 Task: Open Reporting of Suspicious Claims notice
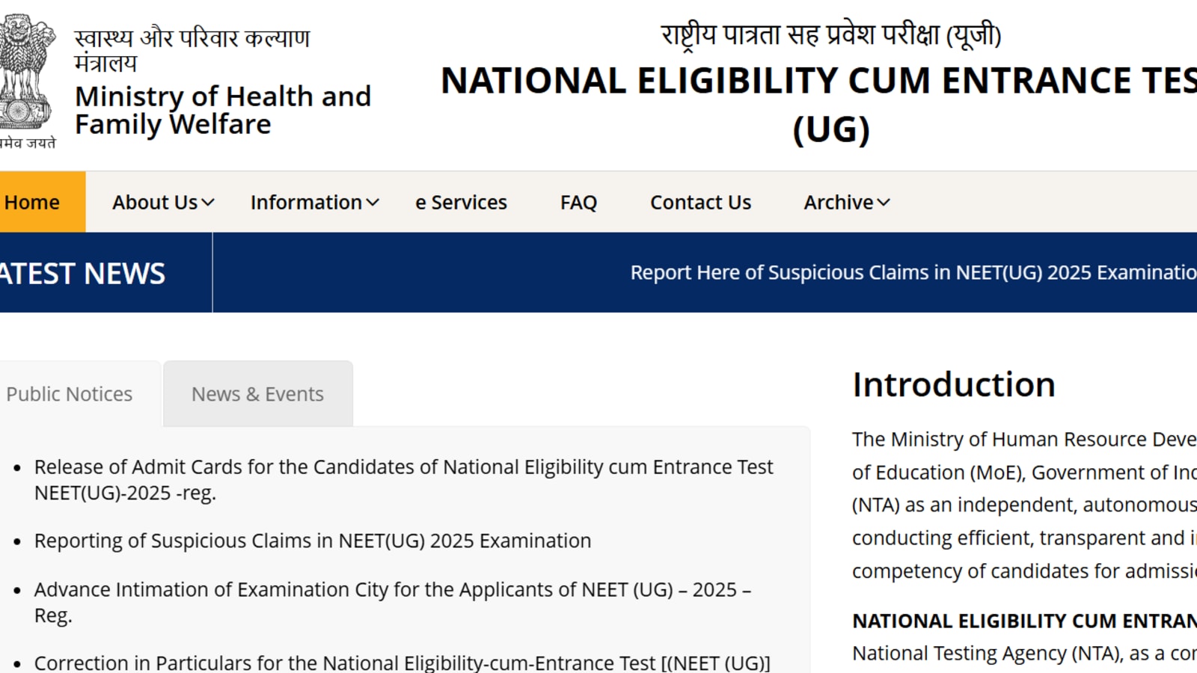313,541
